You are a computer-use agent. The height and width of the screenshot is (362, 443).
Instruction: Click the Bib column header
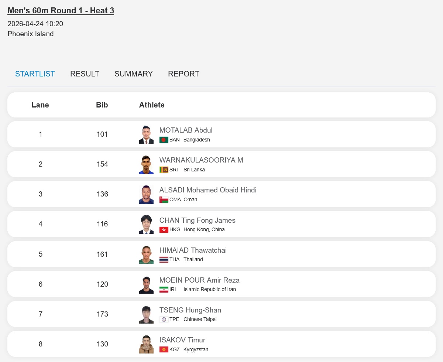(x=102, y=105)
